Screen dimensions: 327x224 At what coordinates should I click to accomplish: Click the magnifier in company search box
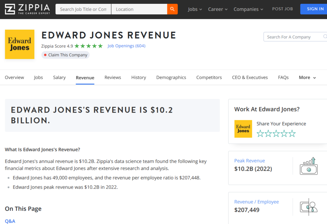pos(325,37)
